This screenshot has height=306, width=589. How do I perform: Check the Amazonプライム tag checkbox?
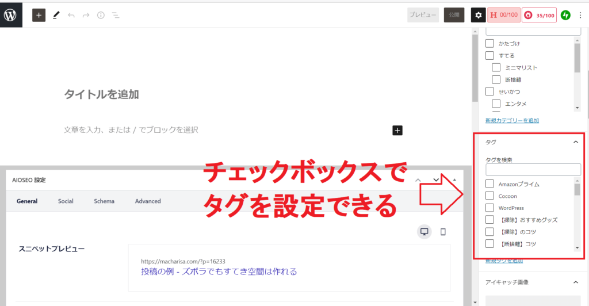(x=490, y=184)
